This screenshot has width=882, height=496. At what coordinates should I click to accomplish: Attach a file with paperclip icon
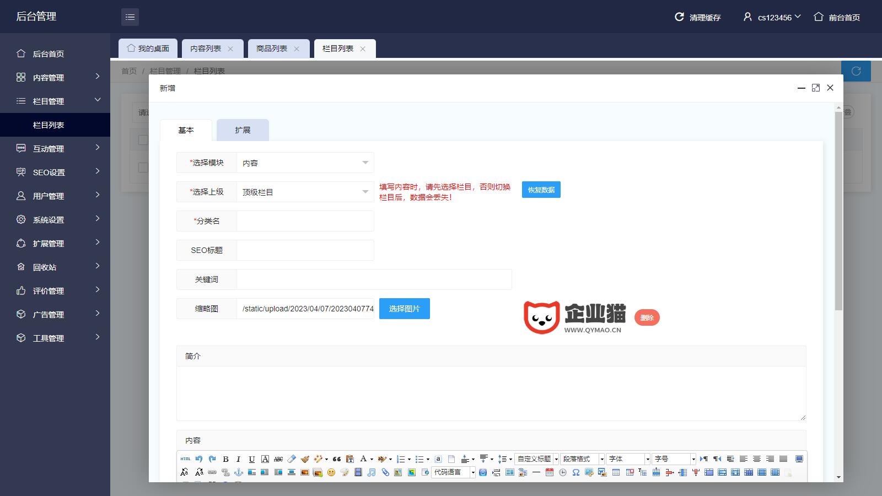point(385,472)
